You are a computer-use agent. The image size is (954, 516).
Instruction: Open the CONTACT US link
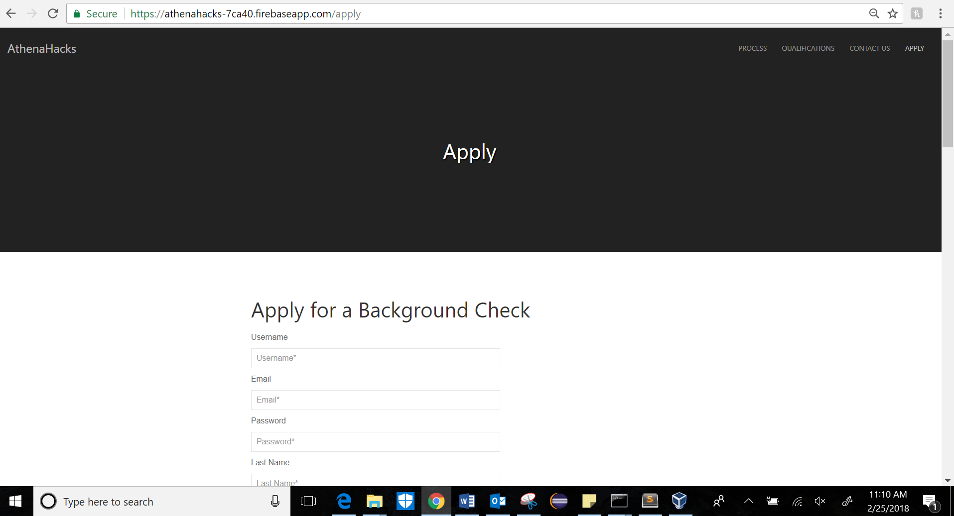[869, 48]
